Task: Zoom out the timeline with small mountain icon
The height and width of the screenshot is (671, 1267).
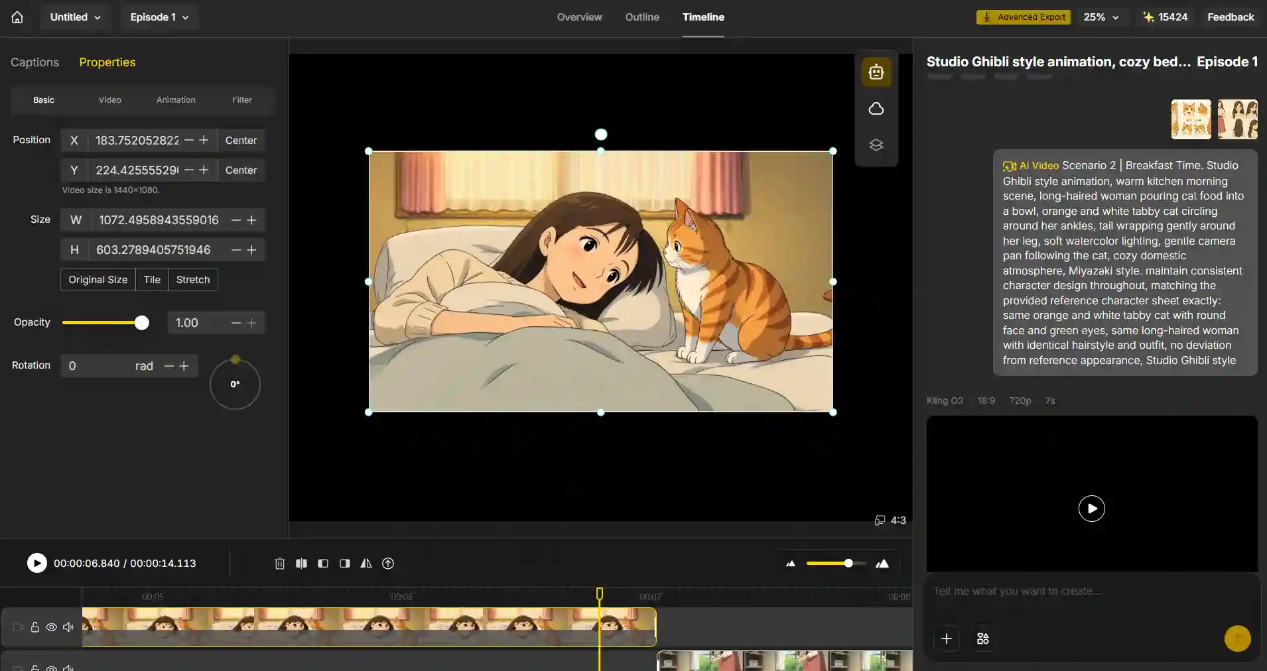Action: (x=790, y=564)
